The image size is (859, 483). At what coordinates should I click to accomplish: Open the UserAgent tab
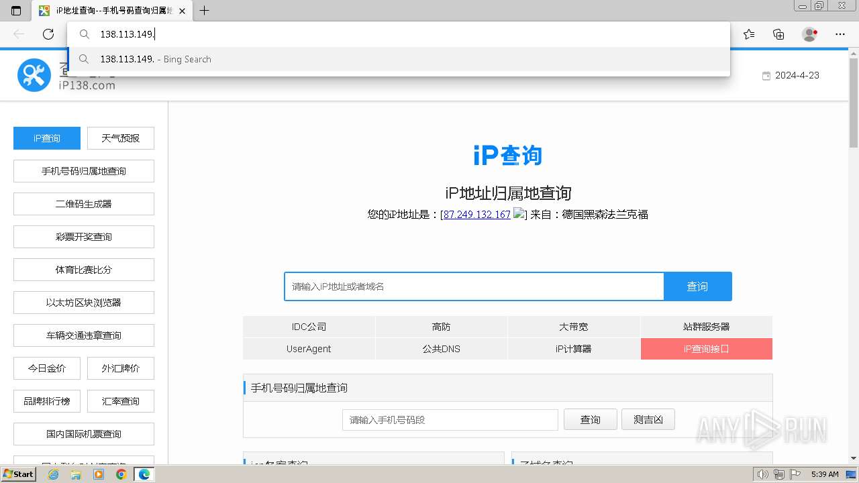click(x=309, y=349)
